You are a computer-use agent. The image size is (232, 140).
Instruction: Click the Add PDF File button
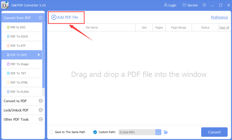coord(65,17)
